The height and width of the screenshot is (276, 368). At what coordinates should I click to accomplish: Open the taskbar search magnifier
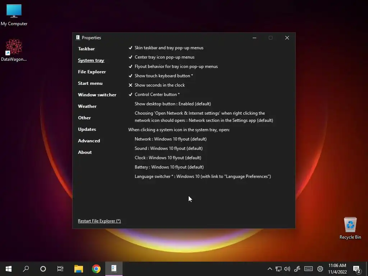pyautogui.click(x=26, y=269)
